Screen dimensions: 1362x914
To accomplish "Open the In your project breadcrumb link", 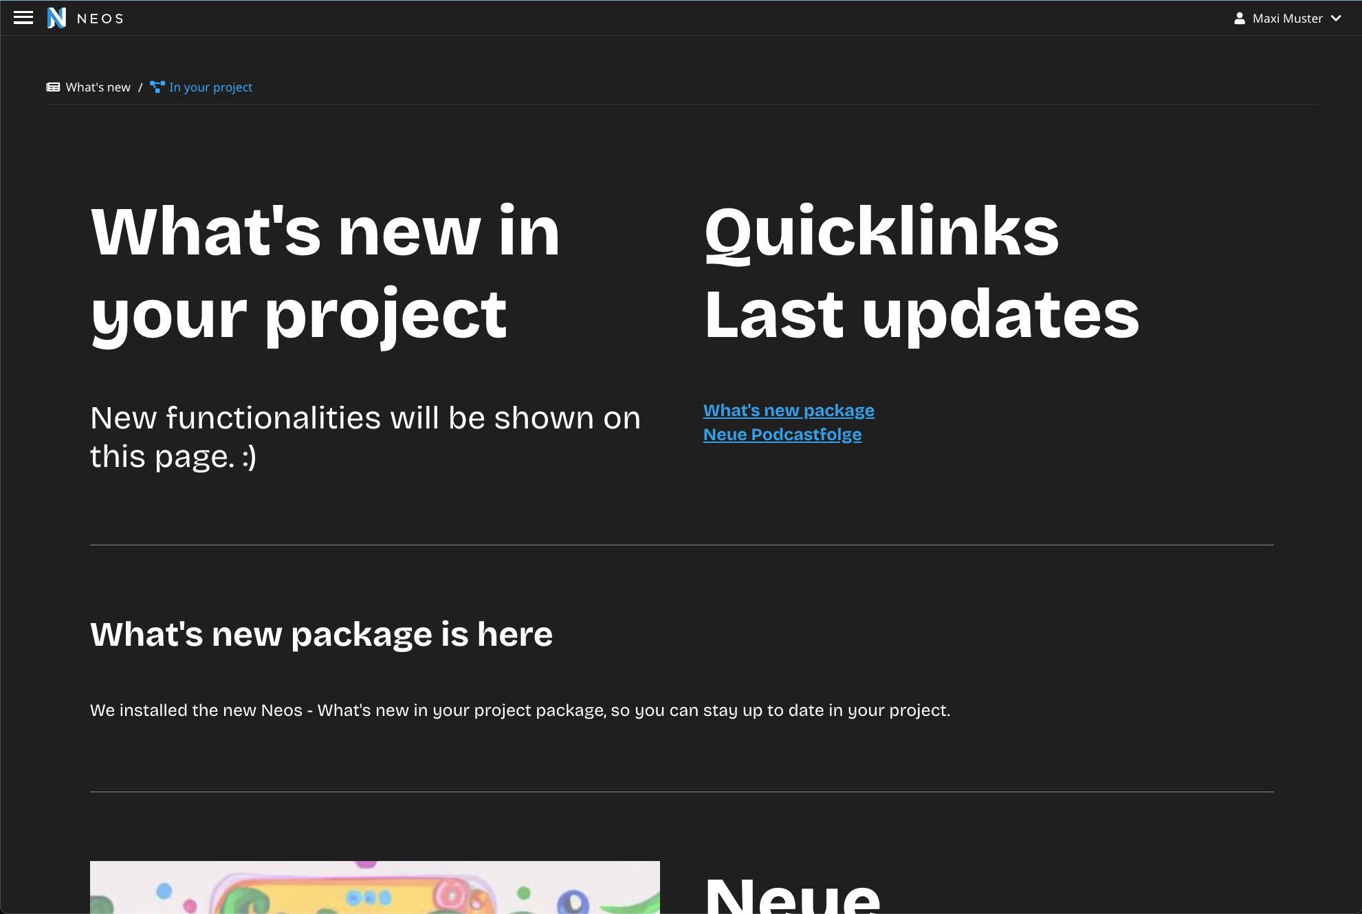I will pyautogui.click(x=210, y=87).
